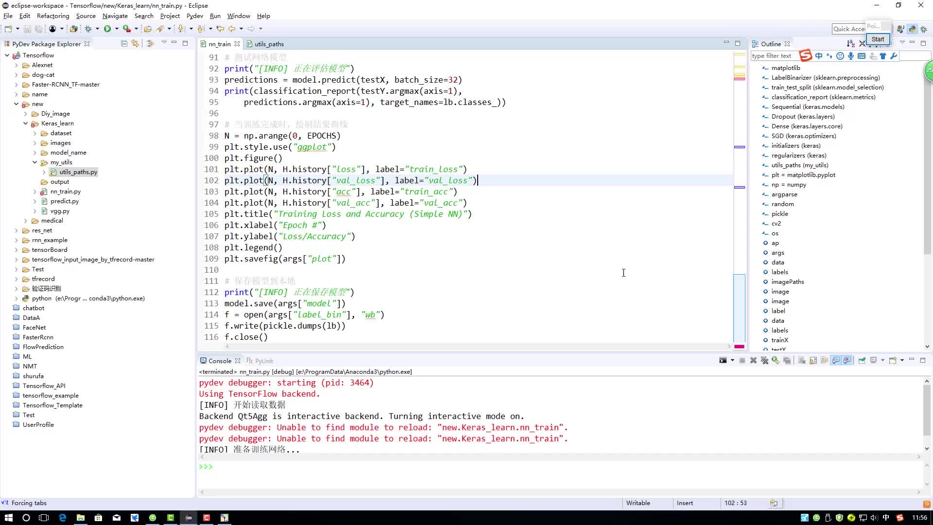Screen dimensions: 933x525
Task: Open Windows Start menu on taskbar
Action: pos(8,518)
